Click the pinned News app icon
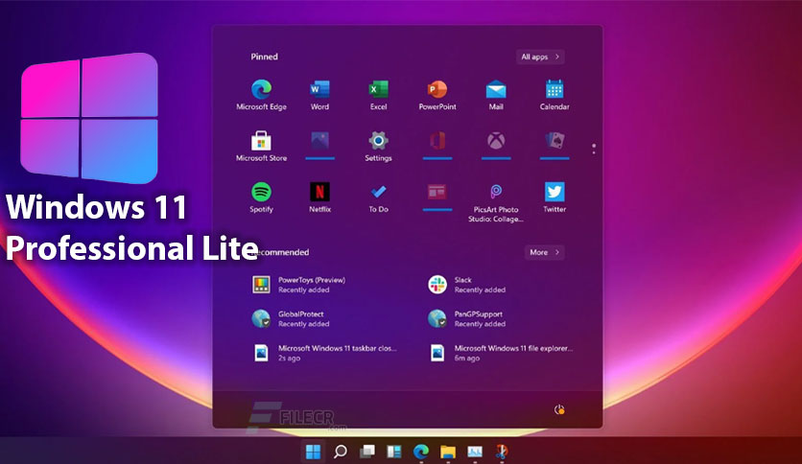The height and width of the screenshot is (464, 802). point(437,192)
